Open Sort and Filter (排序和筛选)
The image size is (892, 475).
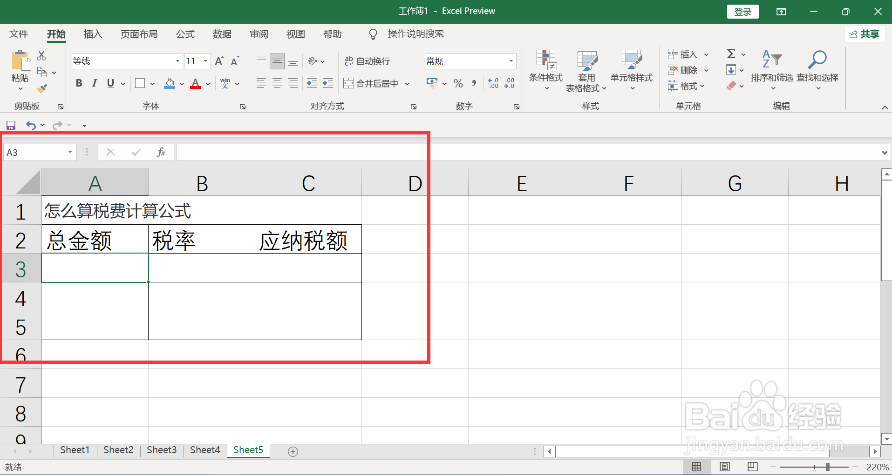[772, 69]
